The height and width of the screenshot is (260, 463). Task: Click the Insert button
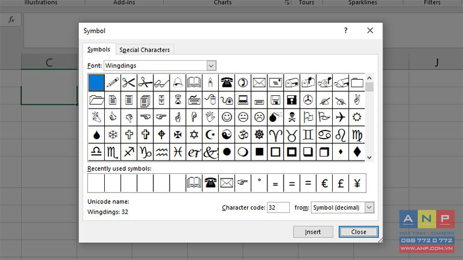point(313,232)
